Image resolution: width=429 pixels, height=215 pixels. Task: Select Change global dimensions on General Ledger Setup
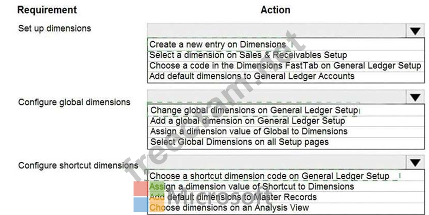point(254,110)
